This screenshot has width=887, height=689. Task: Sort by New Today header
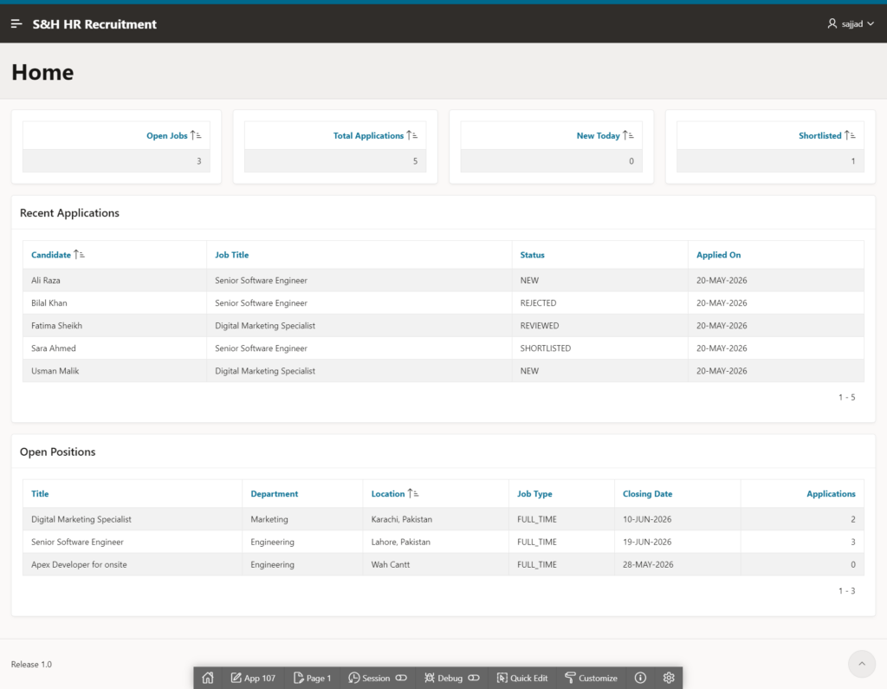(x=598, y=136)
